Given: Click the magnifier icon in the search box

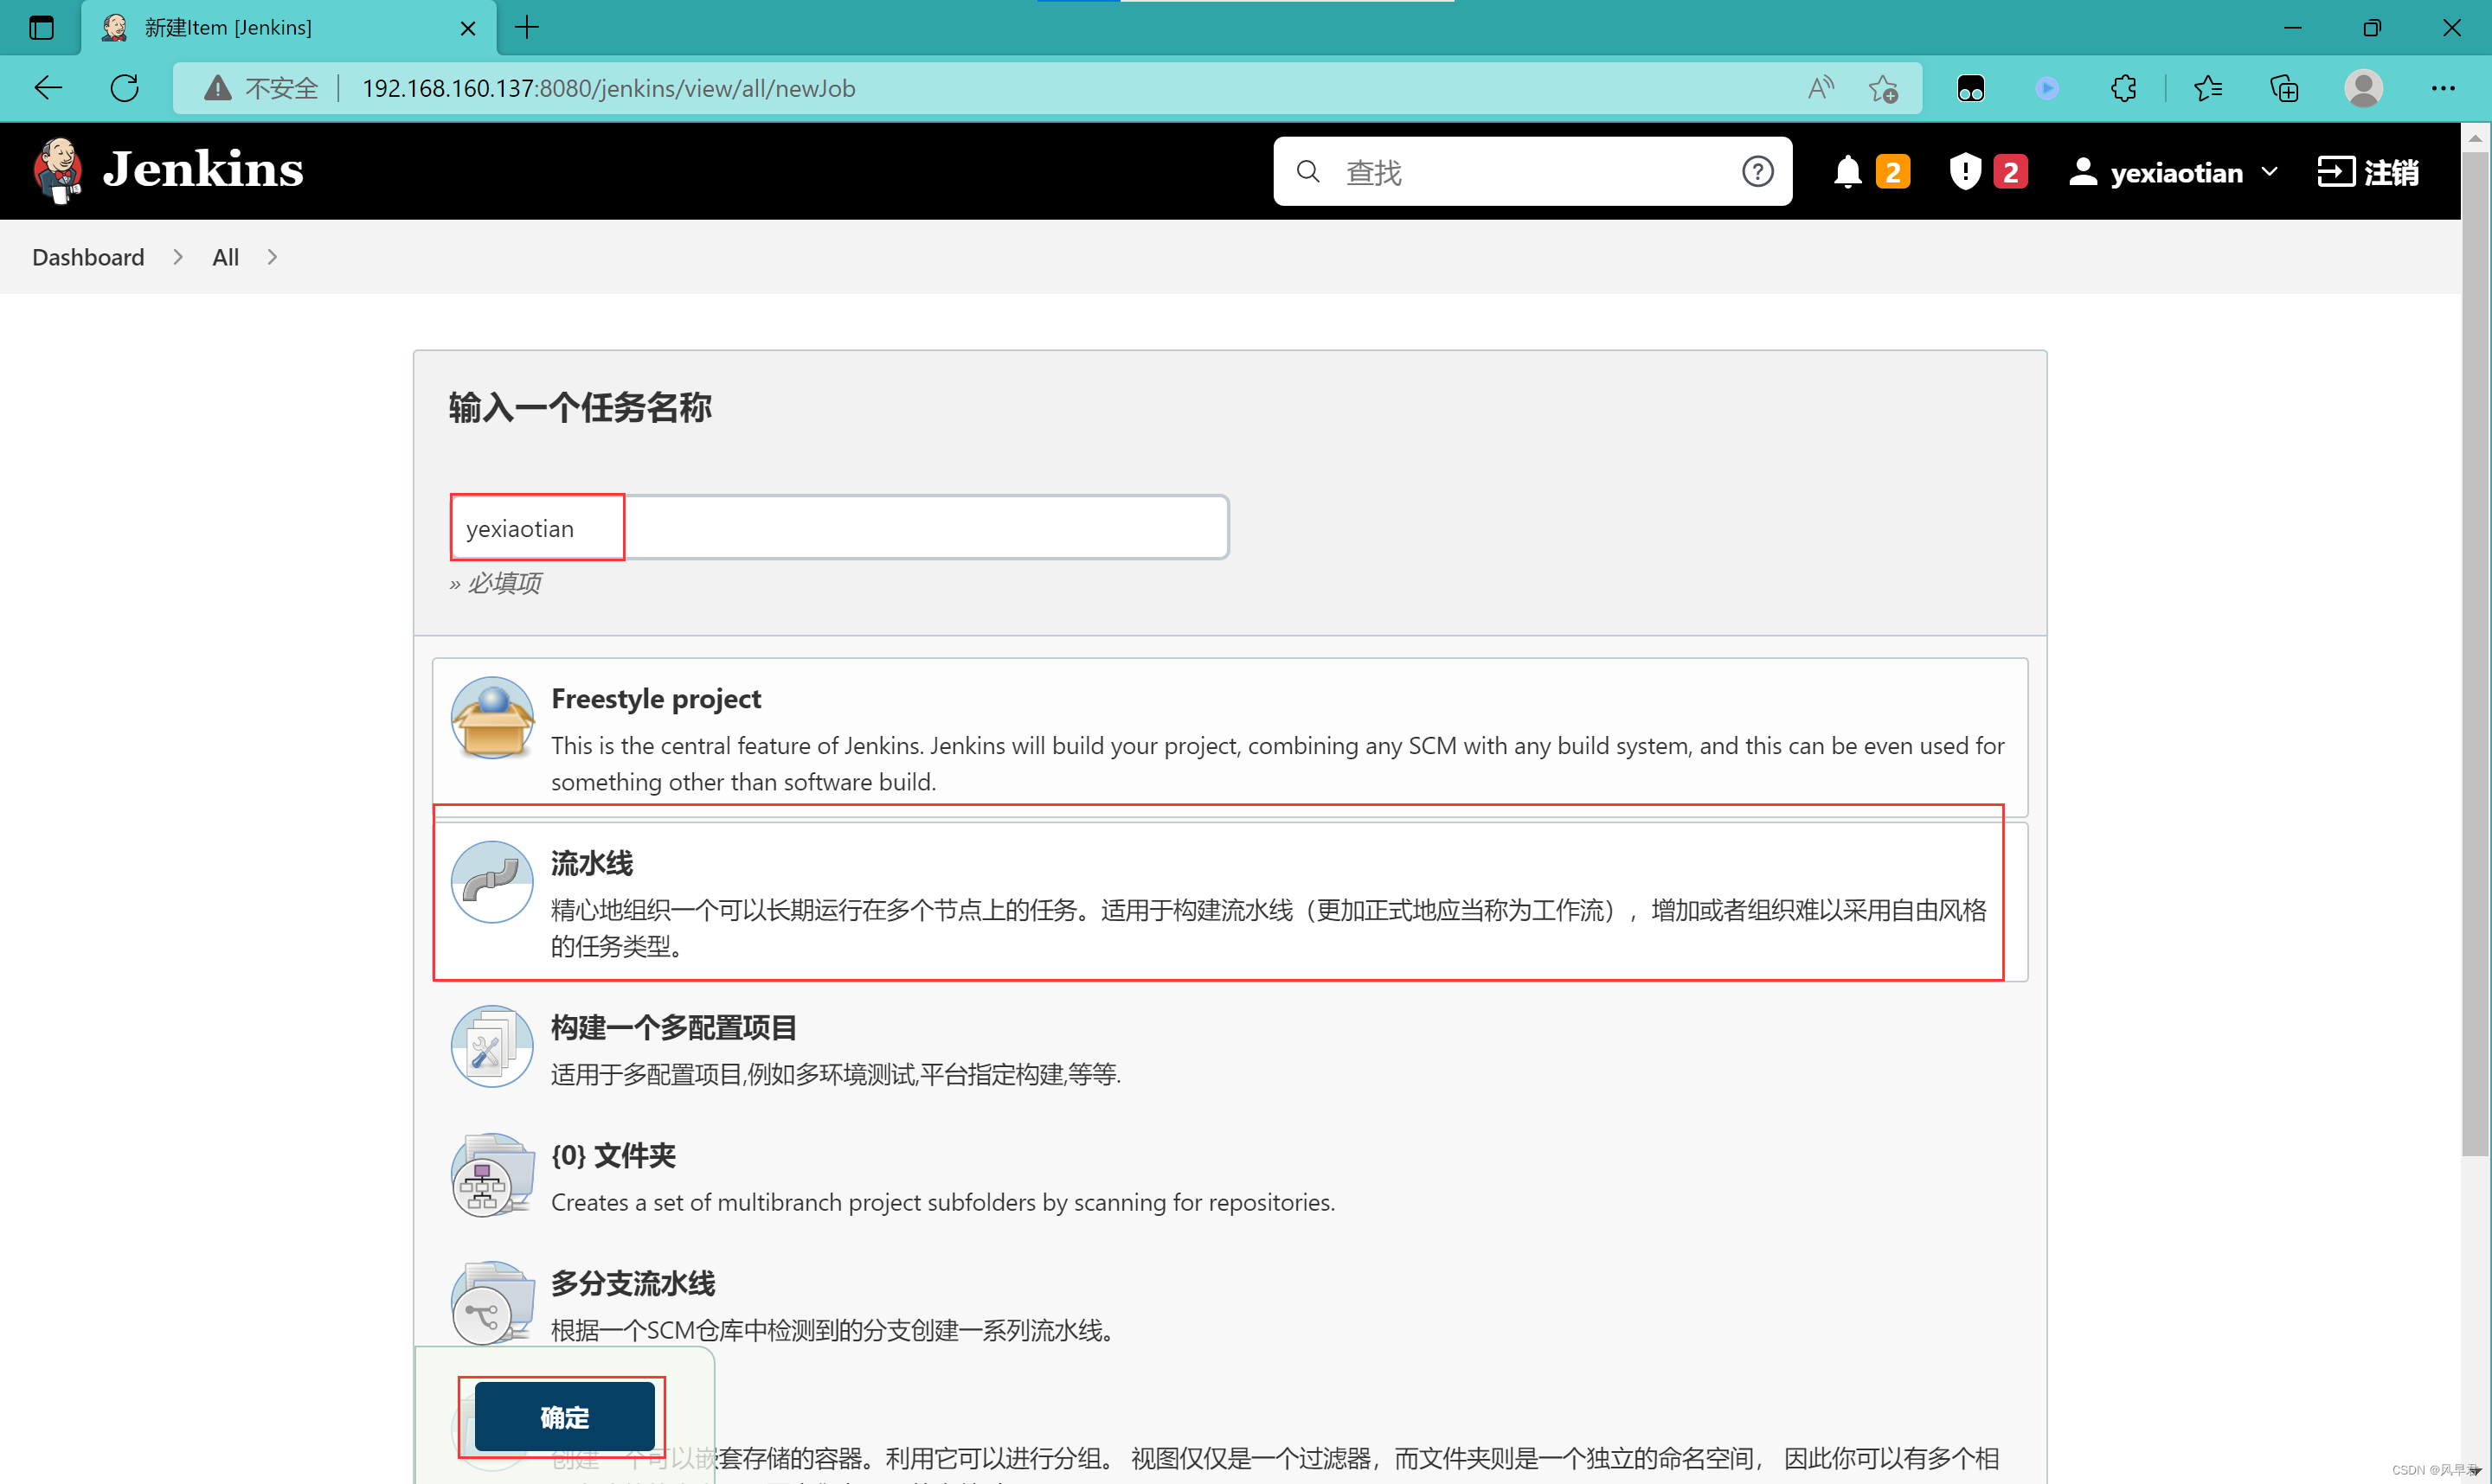Looking at the screenshot, I should 1307,172.
